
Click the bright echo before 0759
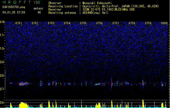coord(143,83)
